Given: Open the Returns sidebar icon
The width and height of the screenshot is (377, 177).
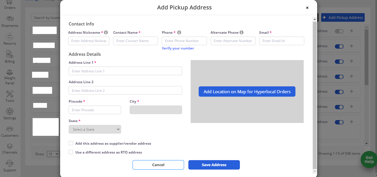Looking at the screenshot, I should click(x=10, y=37).
